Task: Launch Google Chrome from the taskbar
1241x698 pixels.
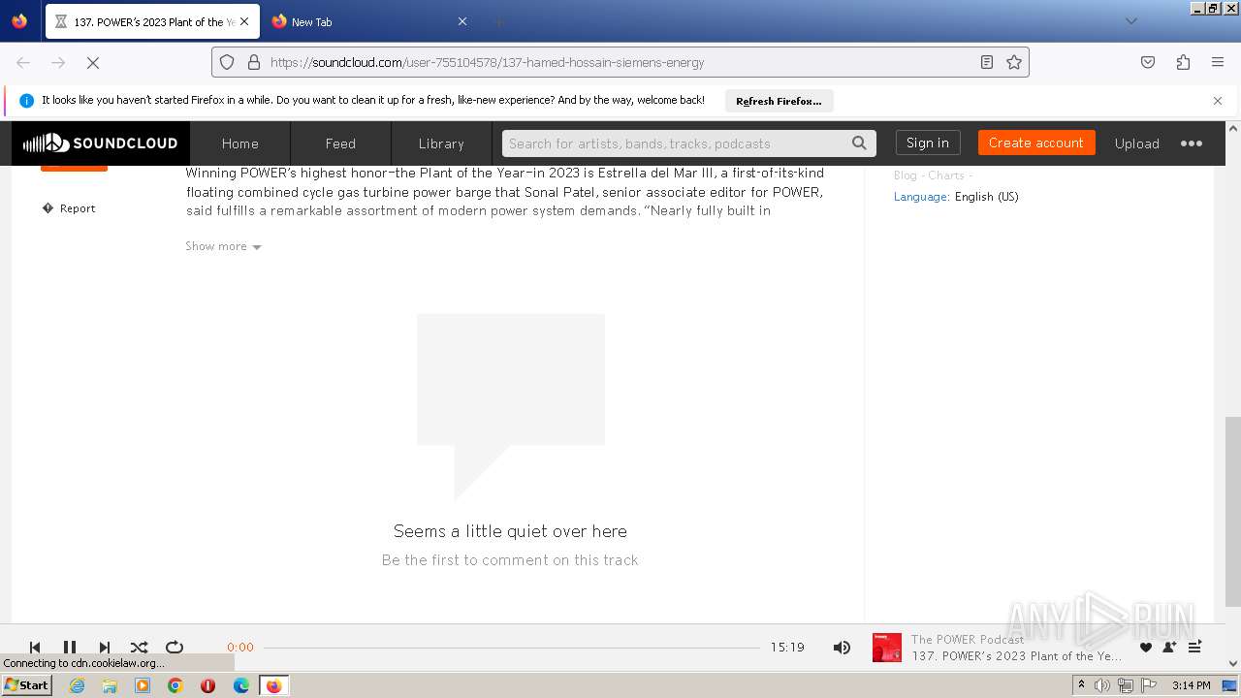Action: tap(175, 685)
